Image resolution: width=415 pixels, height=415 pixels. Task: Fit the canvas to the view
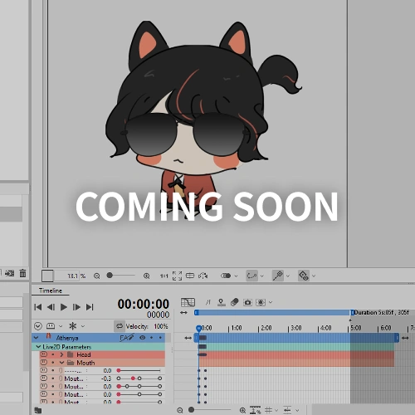click(177, 276)
